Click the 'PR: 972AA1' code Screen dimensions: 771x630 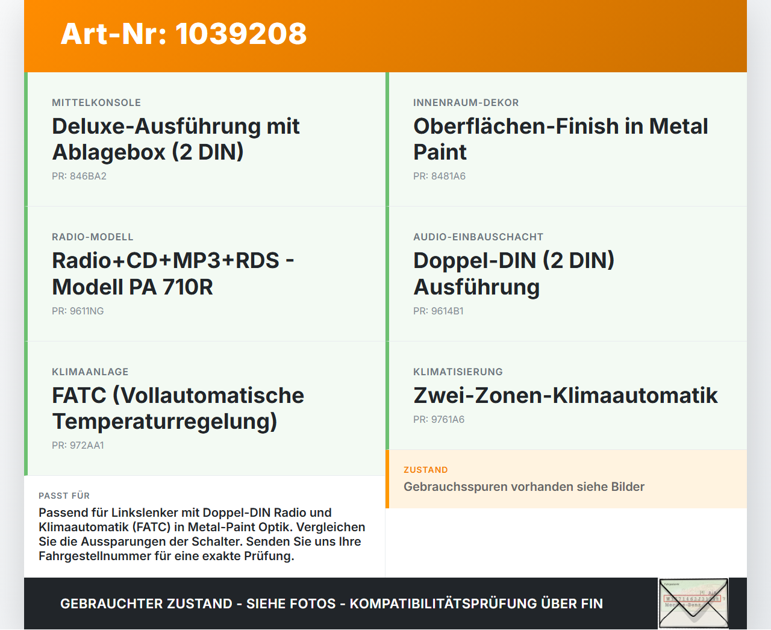78,446
